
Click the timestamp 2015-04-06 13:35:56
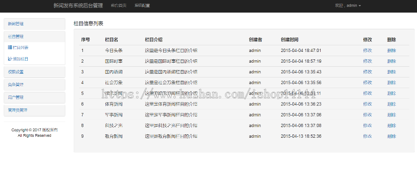(x=301, y=83)
